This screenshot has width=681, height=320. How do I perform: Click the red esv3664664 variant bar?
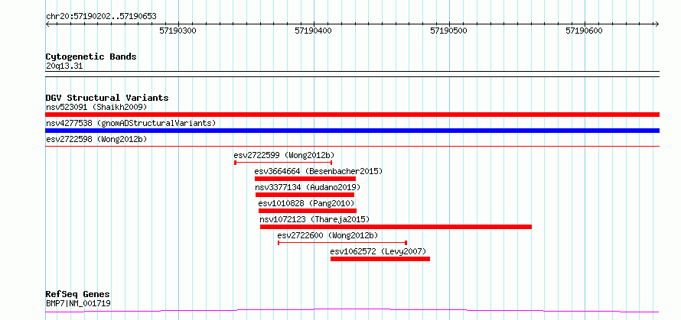pyautogui.click(x=305, y=179)
